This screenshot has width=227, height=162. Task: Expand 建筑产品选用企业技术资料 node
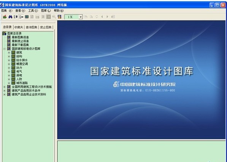click(4, 95)
